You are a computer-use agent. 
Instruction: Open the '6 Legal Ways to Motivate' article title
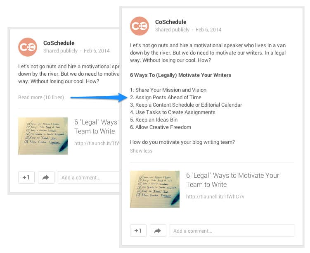click(232, 180)
